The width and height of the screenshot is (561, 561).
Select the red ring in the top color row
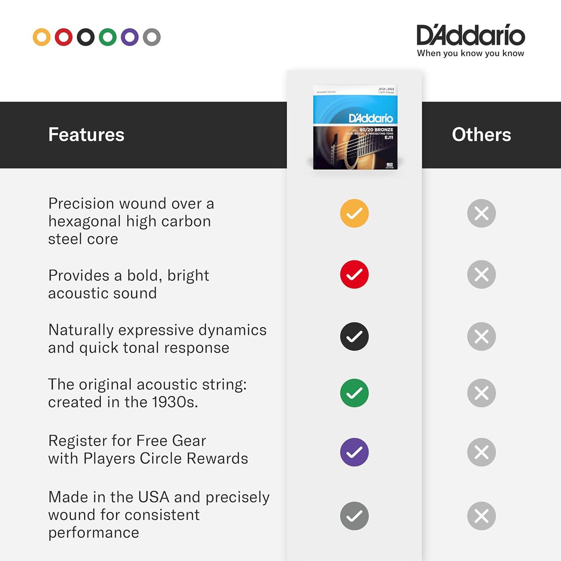click(x=64, y=37)
